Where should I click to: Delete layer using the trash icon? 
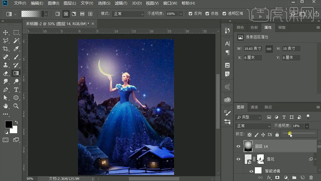tap(311, 177)
